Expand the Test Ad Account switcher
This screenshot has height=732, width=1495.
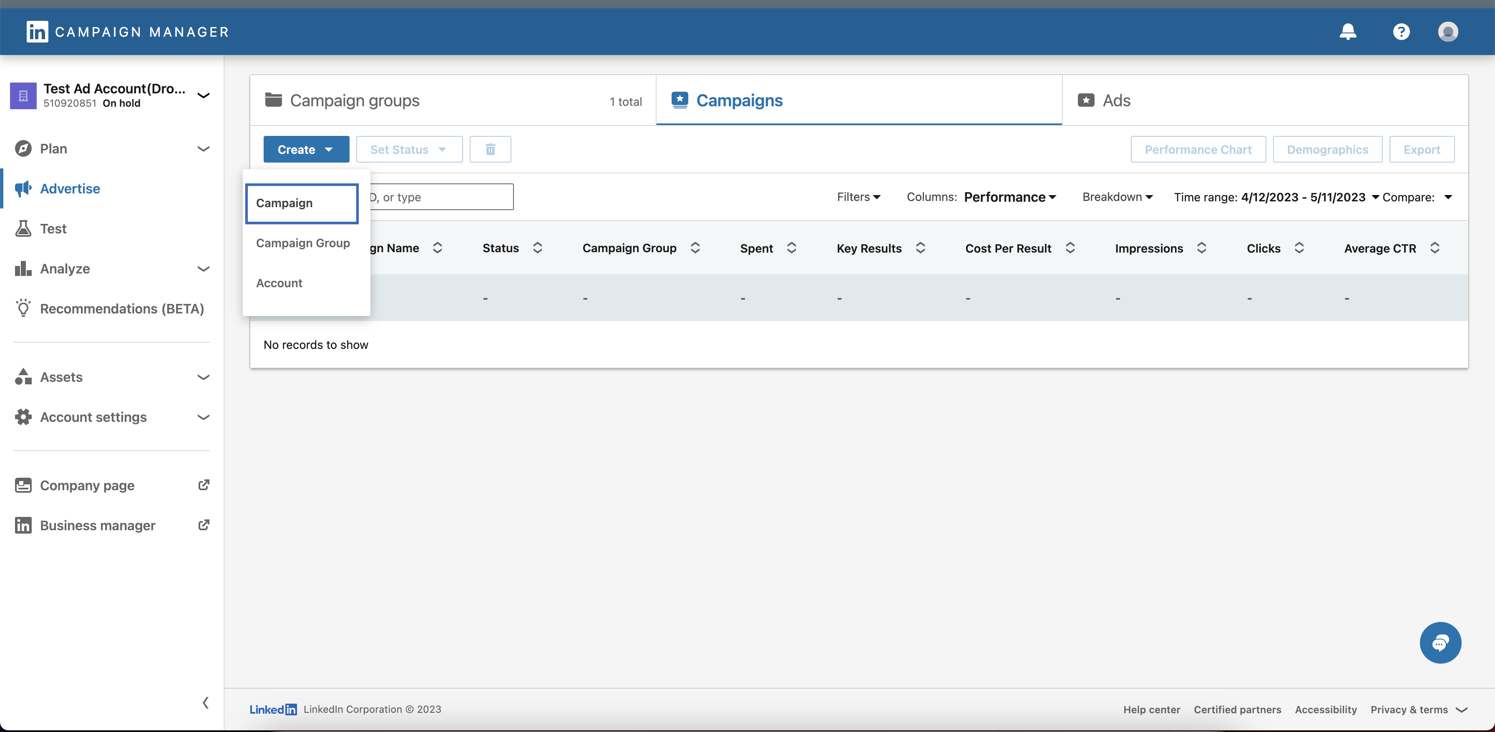[203, 95]
